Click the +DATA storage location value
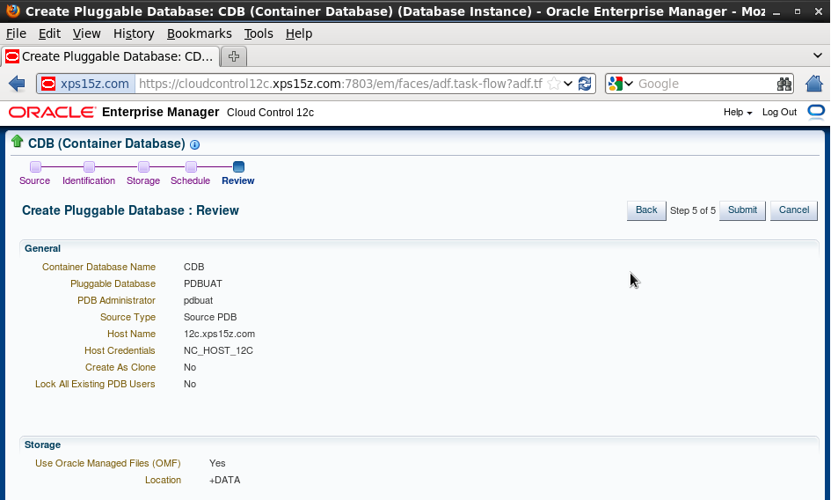This screenshot has width=831, height=500. click(225, 480)
